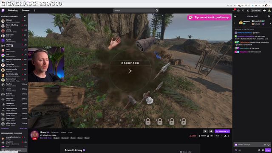Click the search magnifier button
The image size is (272, 153).
[157, 11]
